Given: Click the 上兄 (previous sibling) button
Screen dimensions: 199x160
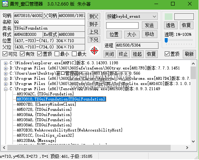Looking at the screenshot, I should [94, 32].
